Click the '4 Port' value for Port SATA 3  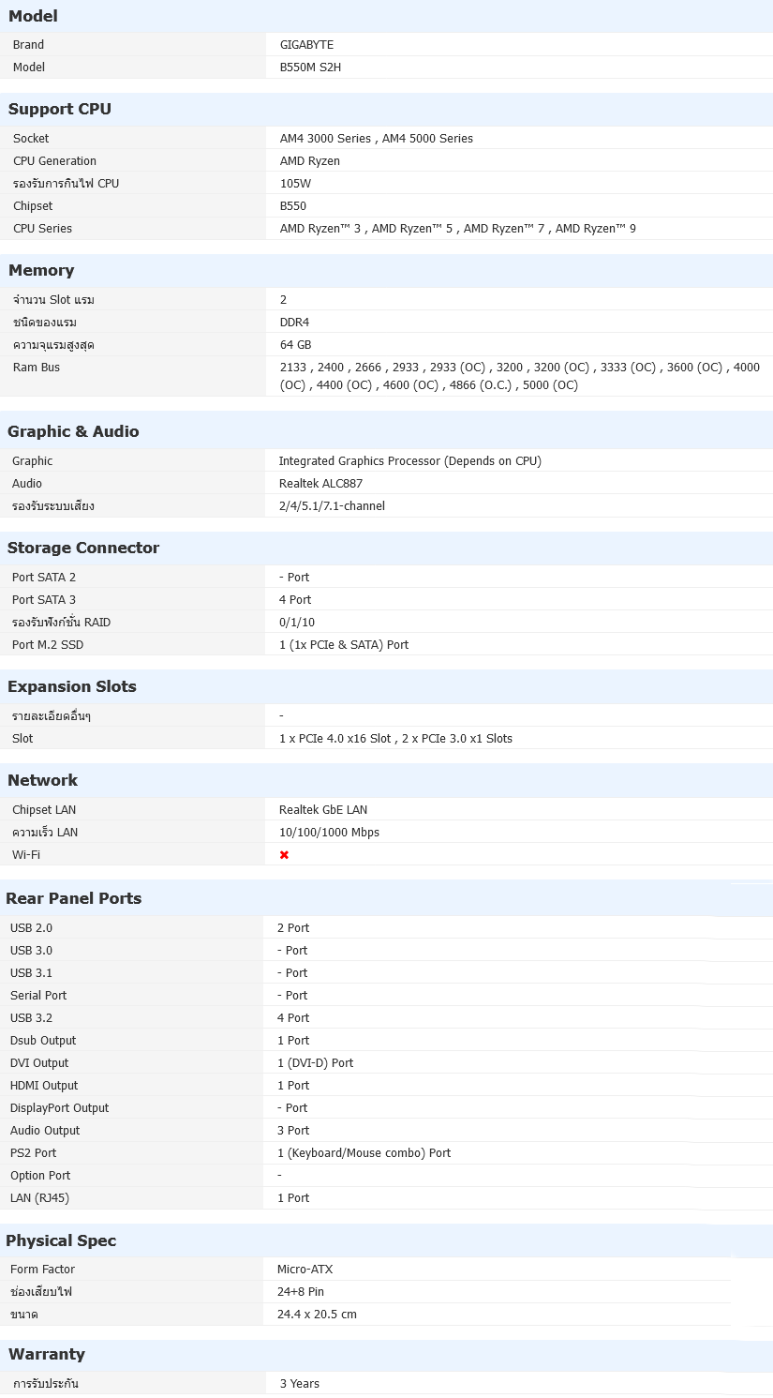(x=295, y=600)
